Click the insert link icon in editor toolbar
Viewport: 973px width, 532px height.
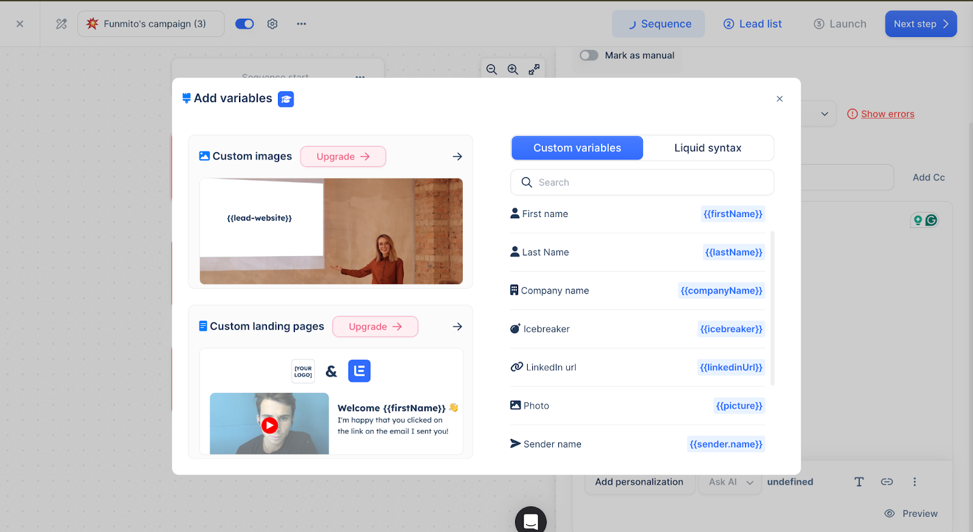click(x=887, y=482)
